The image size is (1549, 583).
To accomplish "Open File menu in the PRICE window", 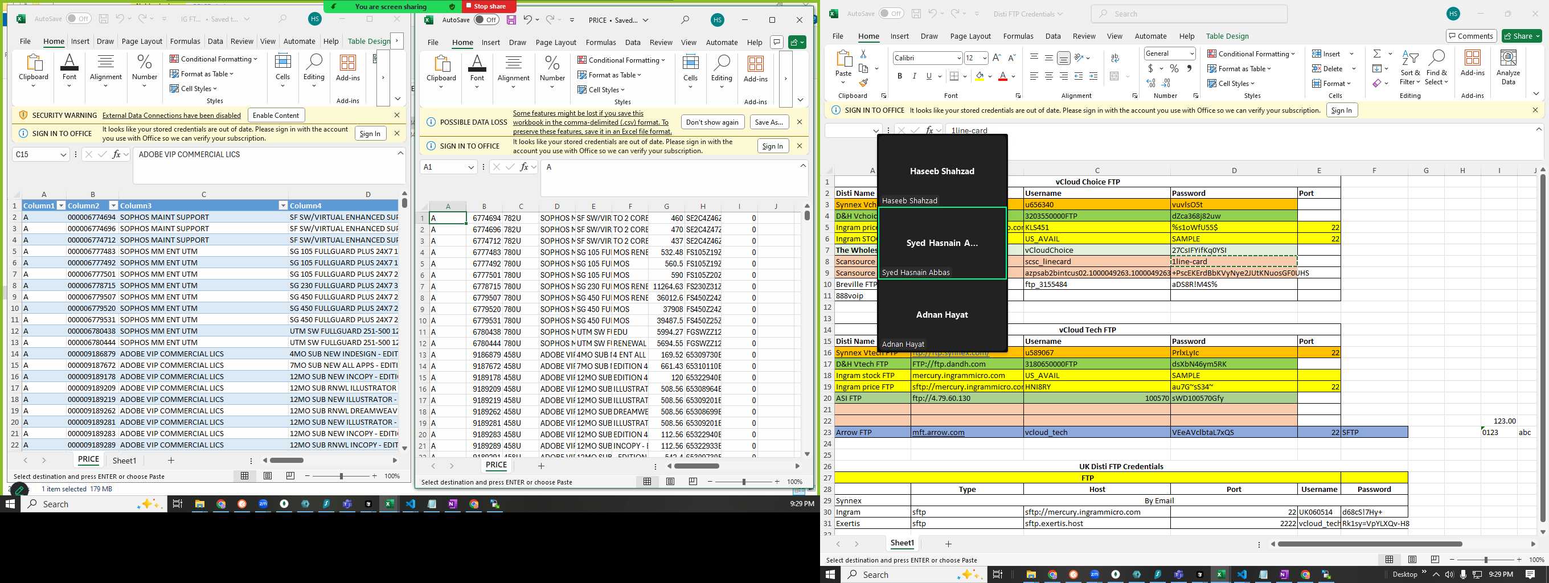I will click(433, 42).
